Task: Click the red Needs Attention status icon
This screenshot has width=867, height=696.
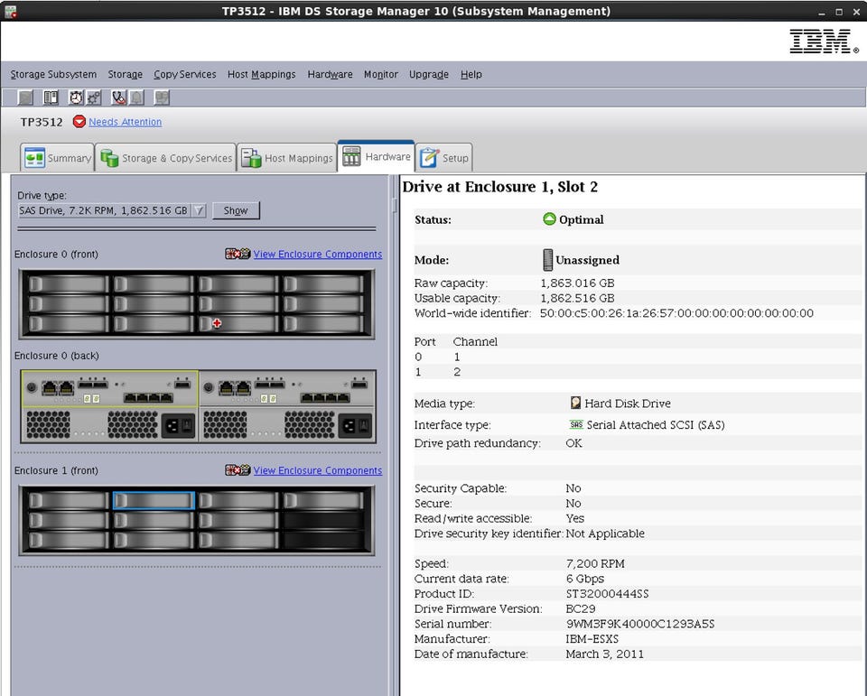Action: coord(79,122)
